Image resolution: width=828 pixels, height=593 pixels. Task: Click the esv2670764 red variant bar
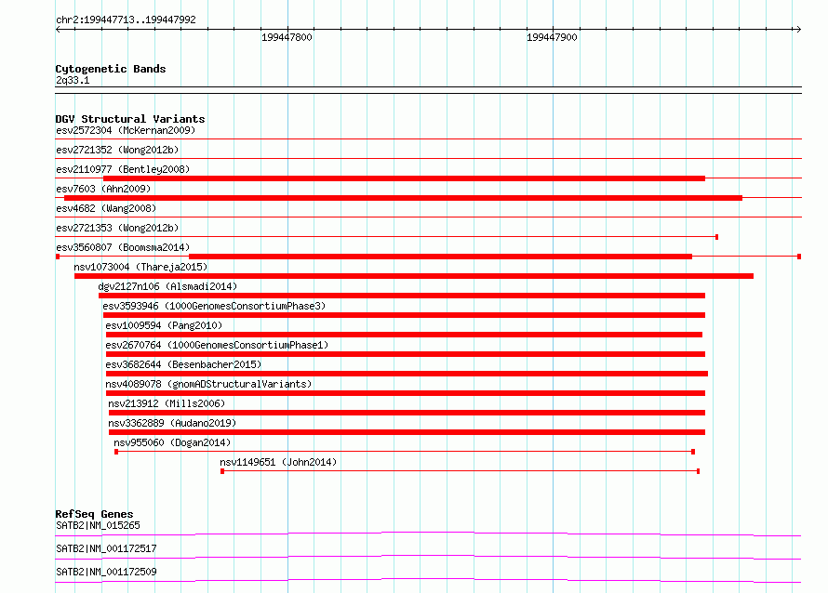[406, 354]
